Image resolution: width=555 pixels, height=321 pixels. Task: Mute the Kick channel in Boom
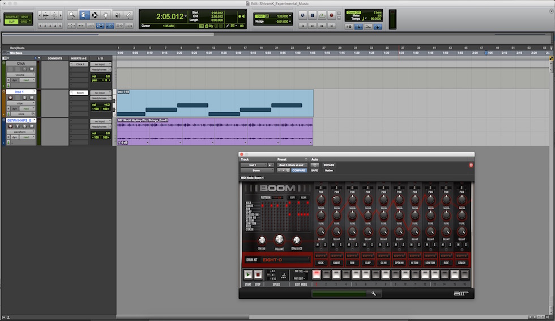point(318,245)
